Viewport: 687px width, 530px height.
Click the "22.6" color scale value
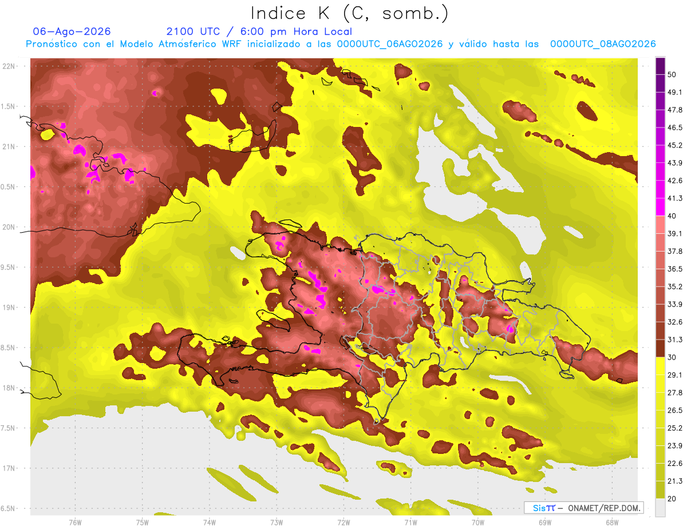pyautogui.click(x=675, y=464)
